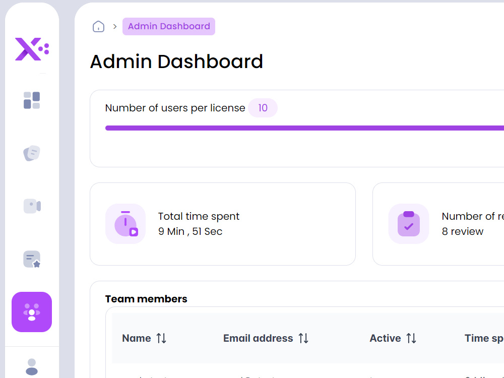Sort table by Name column arrows
Image resolution: width=504 pixels, height=378 pixels.
(x=161, y=338)
